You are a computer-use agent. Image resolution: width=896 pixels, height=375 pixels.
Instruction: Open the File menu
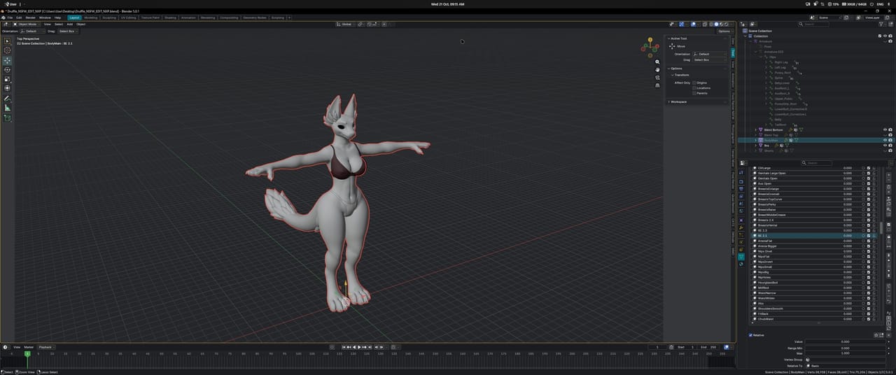(x=10, y=17)
